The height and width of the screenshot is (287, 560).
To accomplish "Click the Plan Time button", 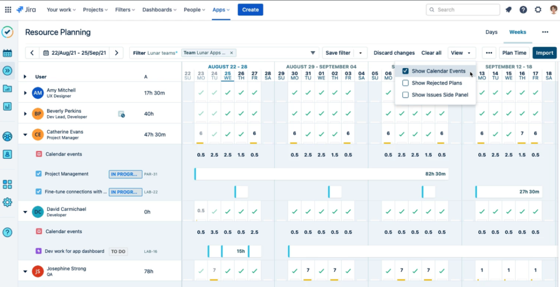I will [x=514, y=53].
